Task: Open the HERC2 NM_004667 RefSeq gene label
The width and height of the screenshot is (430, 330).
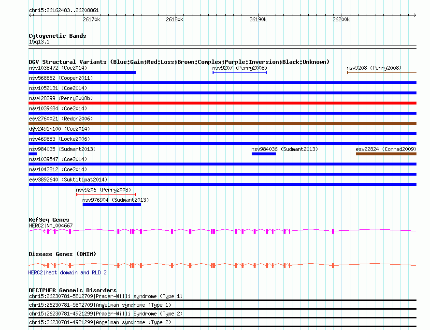Action: (x=51, y=225)
